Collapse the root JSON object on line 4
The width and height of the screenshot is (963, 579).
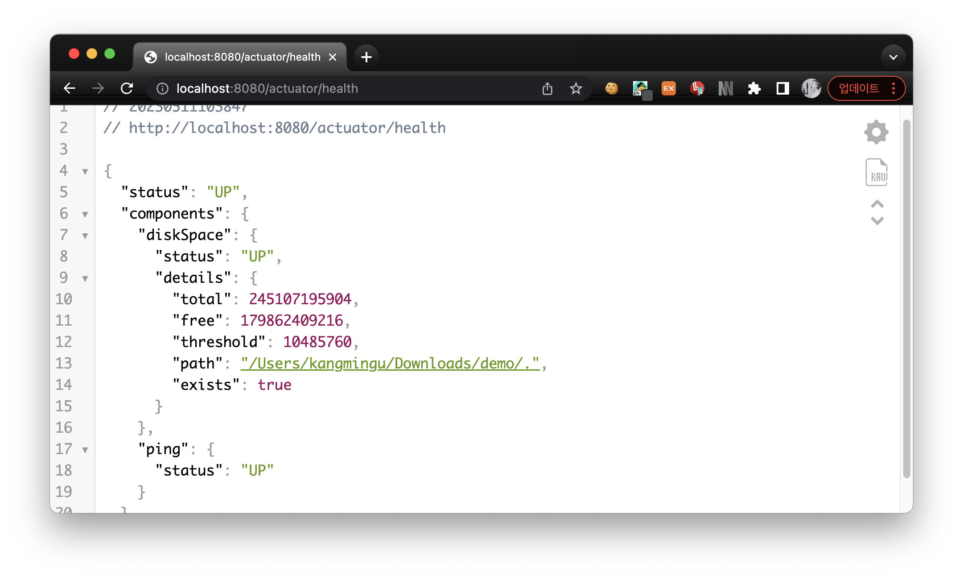coord(85,172)
